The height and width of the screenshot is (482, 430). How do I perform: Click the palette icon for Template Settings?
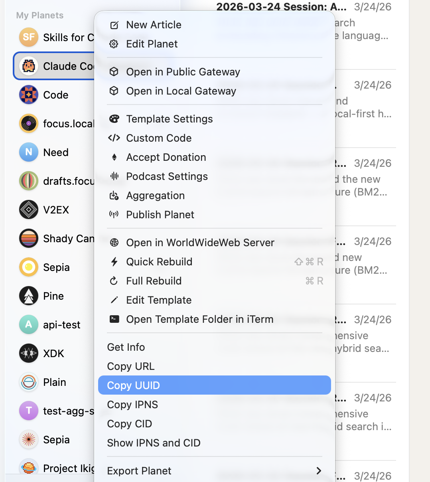(114, 119)
